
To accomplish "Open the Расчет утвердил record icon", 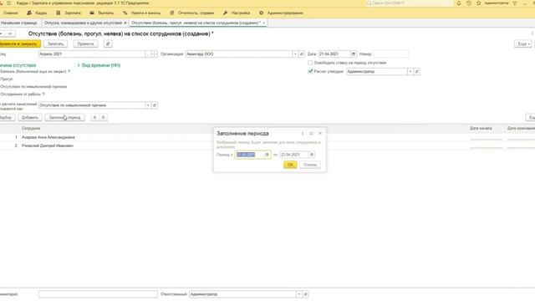I will (x=416, y=72).
